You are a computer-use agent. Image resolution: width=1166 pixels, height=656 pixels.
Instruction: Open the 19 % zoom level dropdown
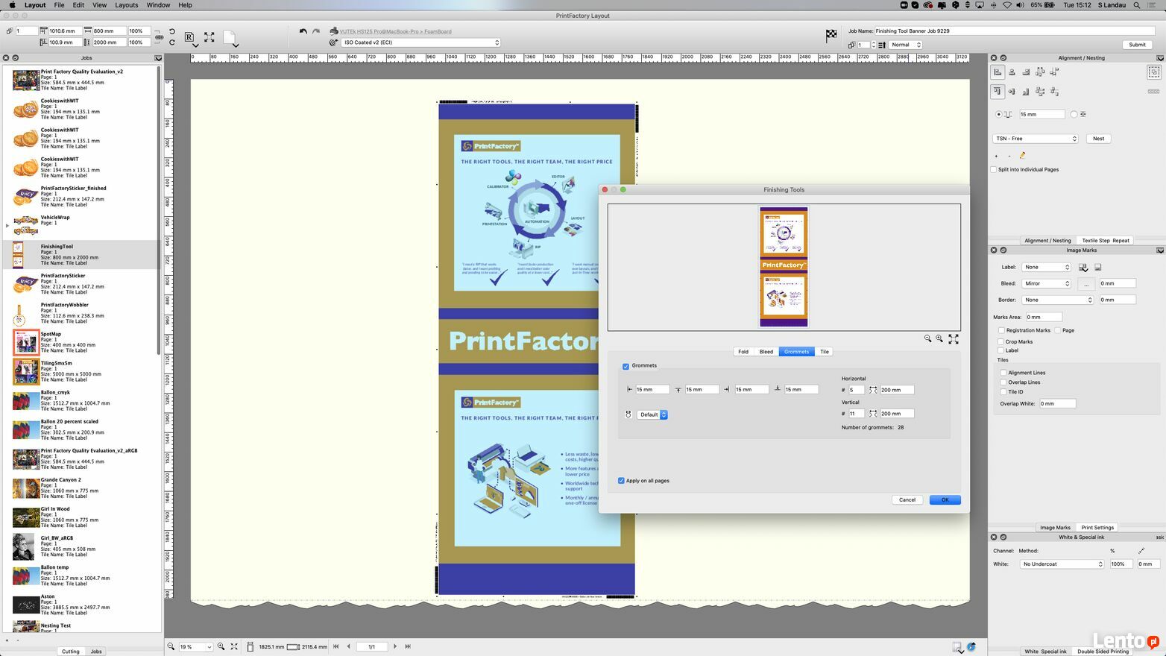[x=195, y=647]
